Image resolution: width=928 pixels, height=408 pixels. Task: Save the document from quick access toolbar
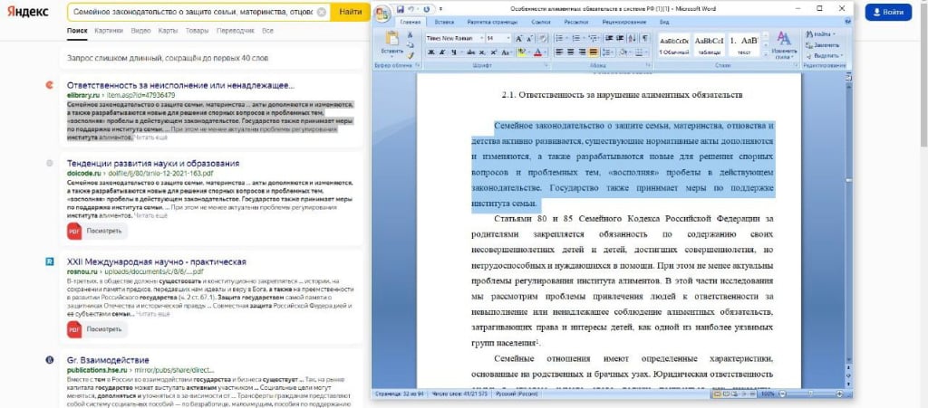point(400,9)
